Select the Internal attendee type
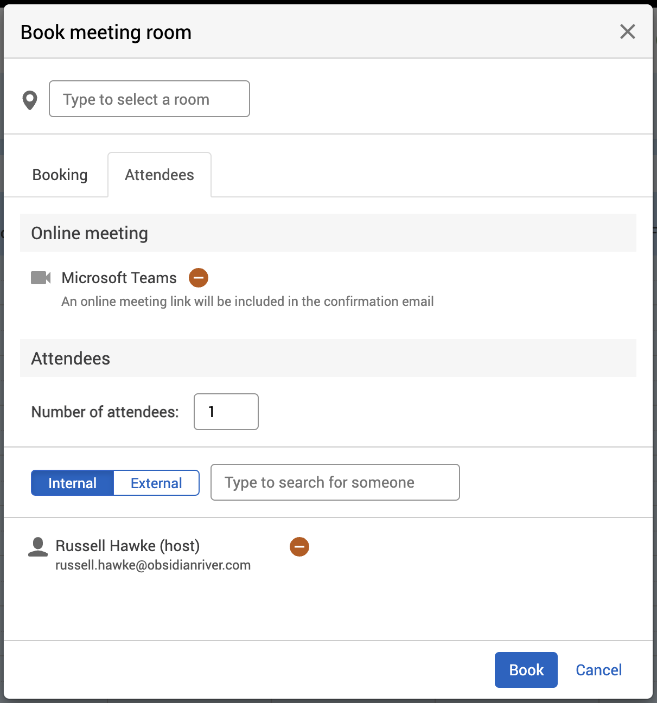Image resolution: width=657 pixels, height=703 pixels. point(72,483)
